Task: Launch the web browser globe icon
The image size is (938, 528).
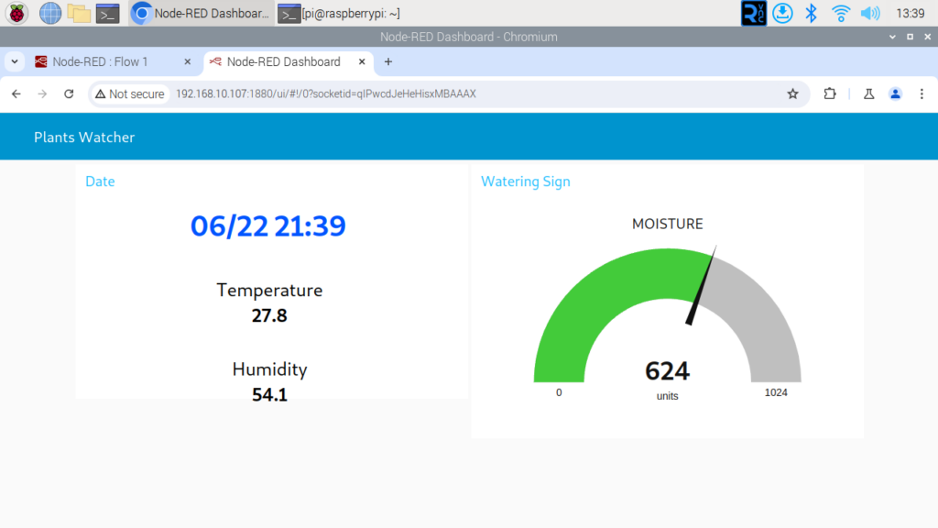Action: pos(50,13)
